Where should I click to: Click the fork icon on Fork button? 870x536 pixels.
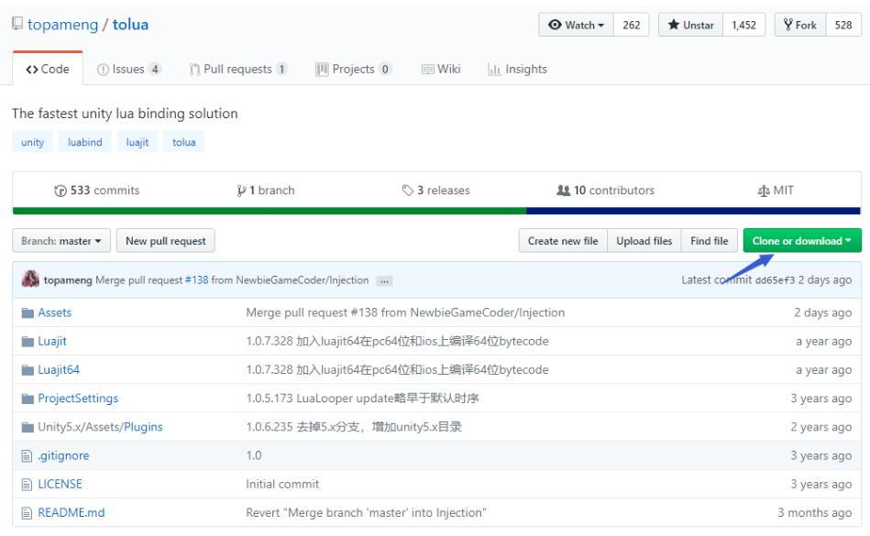(x=787, y=25)
